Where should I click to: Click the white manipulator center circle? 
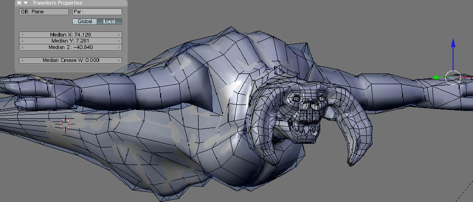pos(453,78)
